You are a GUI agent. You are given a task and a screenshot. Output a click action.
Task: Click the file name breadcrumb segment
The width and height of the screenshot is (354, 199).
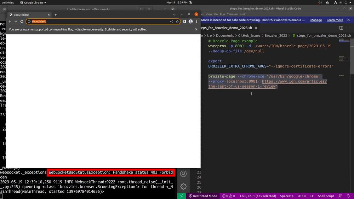pos(324,36)
